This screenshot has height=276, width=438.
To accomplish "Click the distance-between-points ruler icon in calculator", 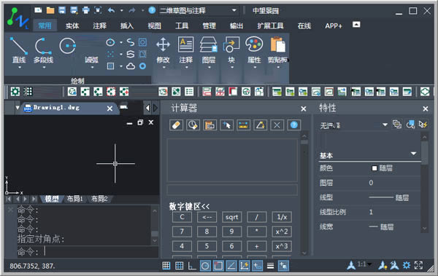I will coord(243,125).
